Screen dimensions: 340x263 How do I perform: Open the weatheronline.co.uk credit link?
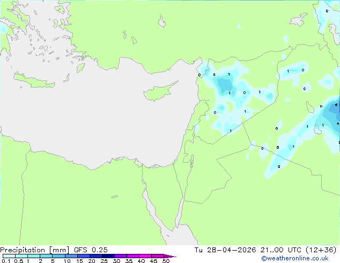(x=295, y=258)
